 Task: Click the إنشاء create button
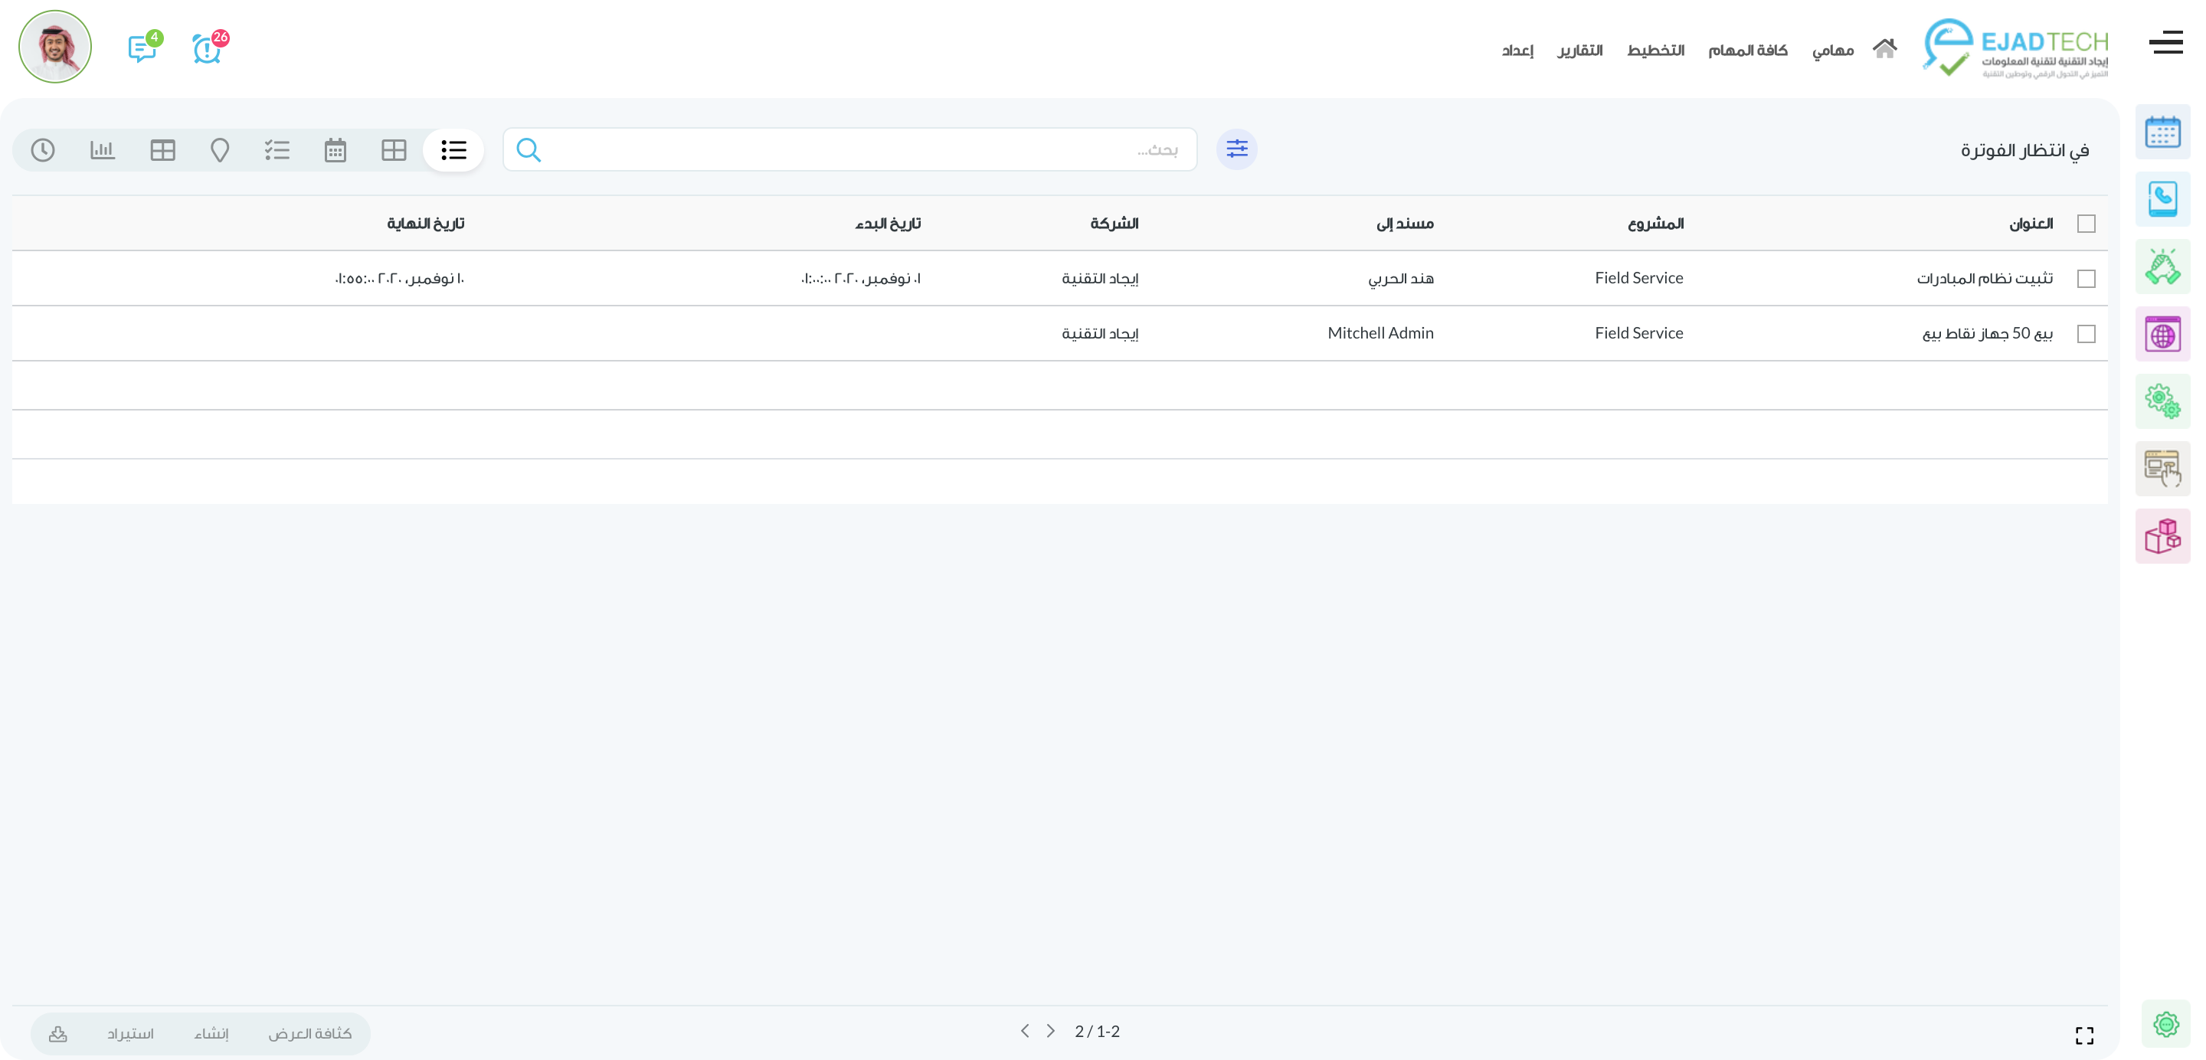(x=211, y=1033)
